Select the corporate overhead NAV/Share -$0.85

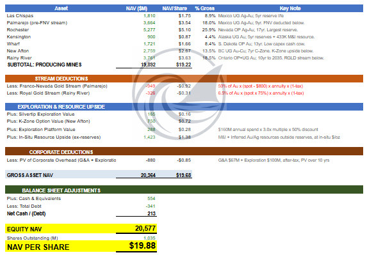pos(184,160)
